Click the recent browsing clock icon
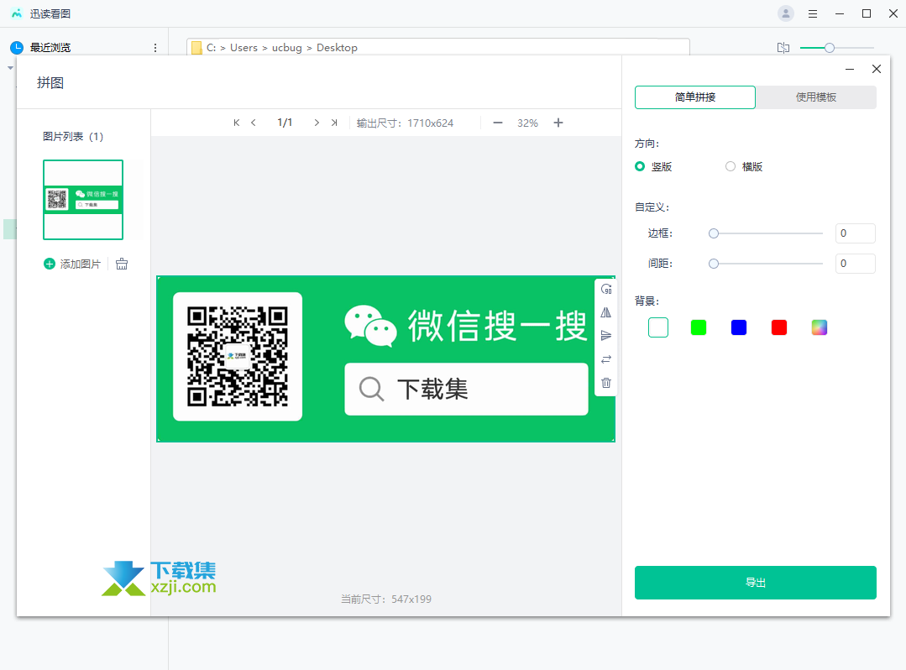Viewport: 906px width, 670px height. (x=17, y=47)
